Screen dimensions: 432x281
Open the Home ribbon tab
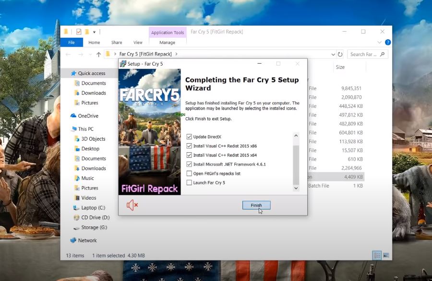tap(94, 42)
